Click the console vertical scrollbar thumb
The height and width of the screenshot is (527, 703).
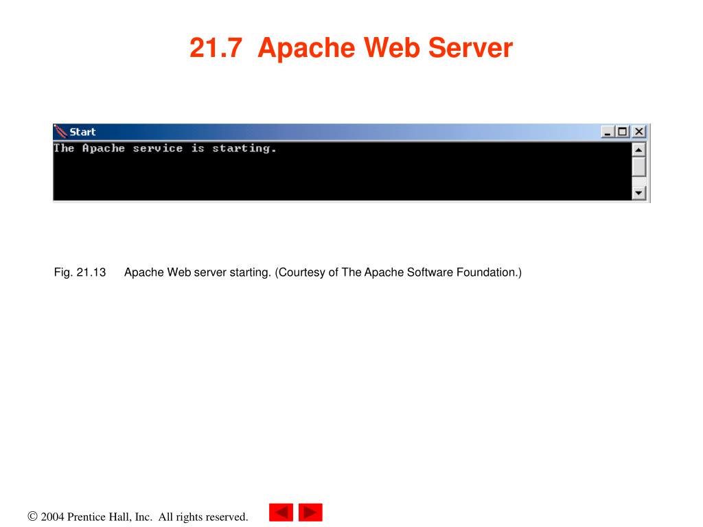point(638,166)
